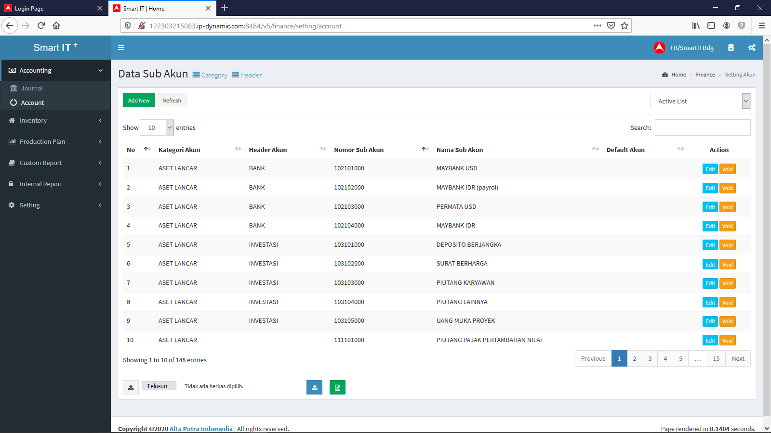Viewport: 771px width, 433px height.
Task: Reload the page with the refresh icon
Action: [x=41, y=25]
